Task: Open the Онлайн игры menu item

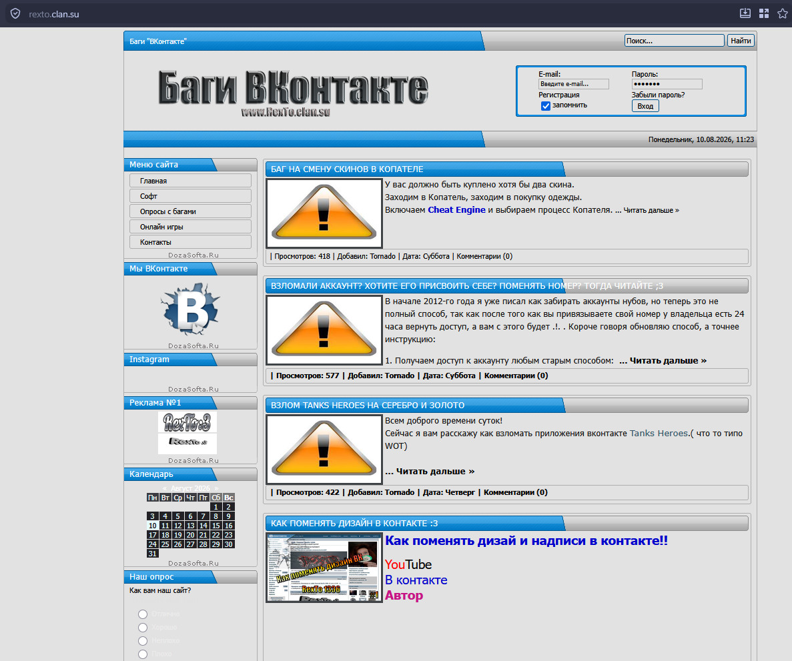Action: click(x=190, y=227)
